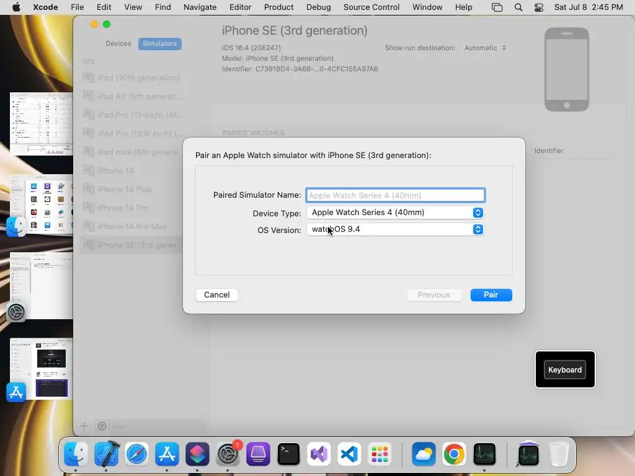Click the Paired Simulator Name field
This screenshot has height=476, width=635.
click(395, 195)
